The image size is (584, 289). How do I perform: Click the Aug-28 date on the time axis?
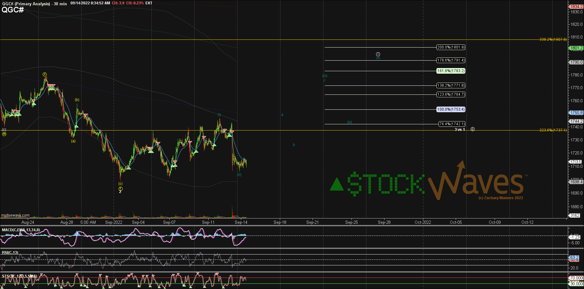(67, 222)
